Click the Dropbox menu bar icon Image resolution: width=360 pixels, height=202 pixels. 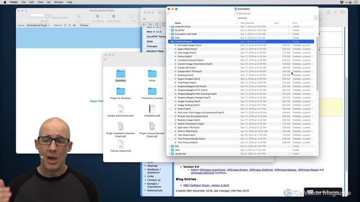[x=342, y=2]
